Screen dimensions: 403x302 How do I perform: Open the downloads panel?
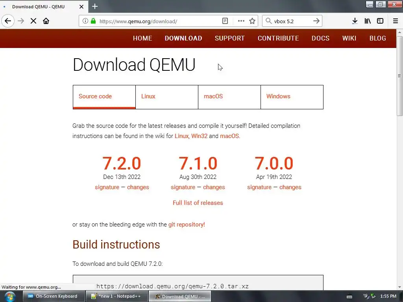pos(355,21)
